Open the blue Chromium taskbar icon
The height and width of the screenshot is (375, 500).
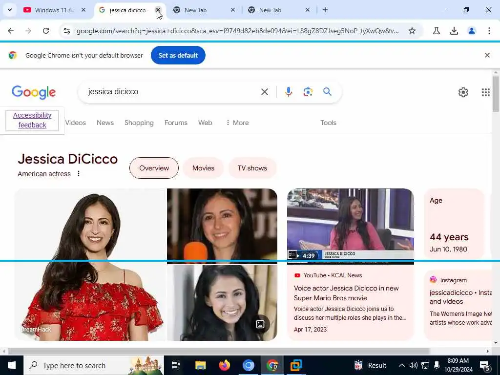[x=249, y=365]
